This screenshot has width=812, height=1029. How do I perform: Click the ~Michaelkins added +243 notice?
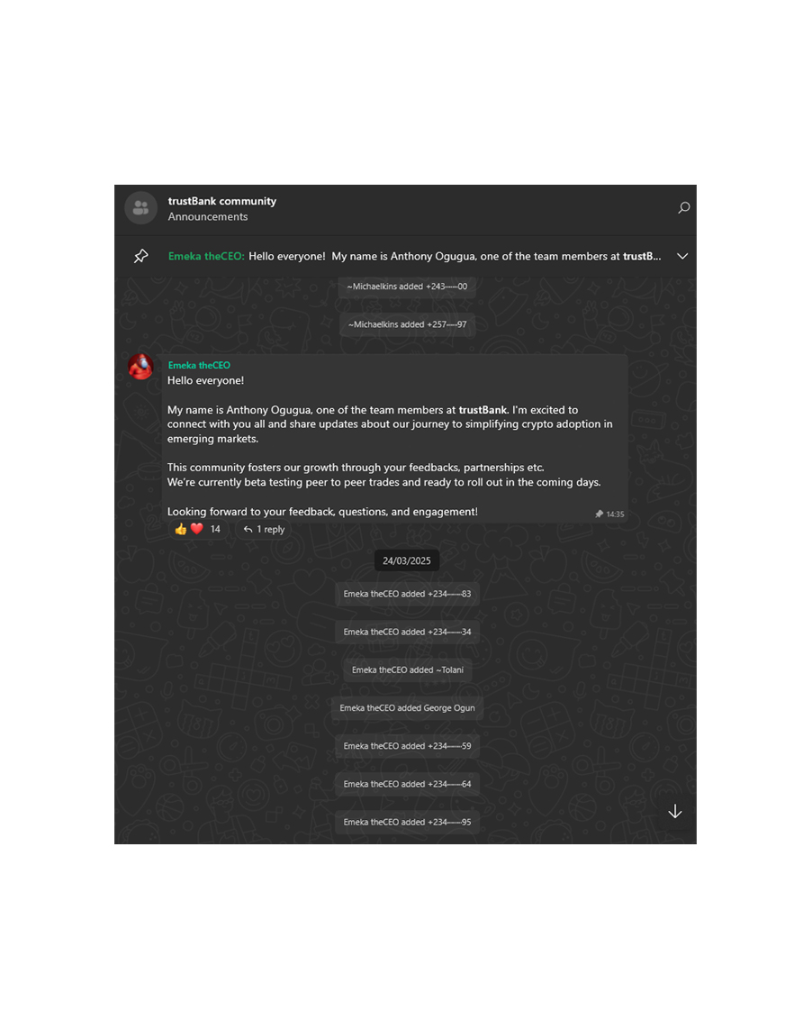tap(407, 287)
